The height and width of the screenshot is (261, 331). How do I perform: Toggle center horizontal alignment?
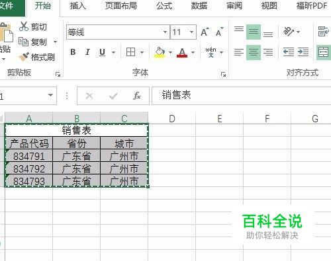click(x=254, y=52)
